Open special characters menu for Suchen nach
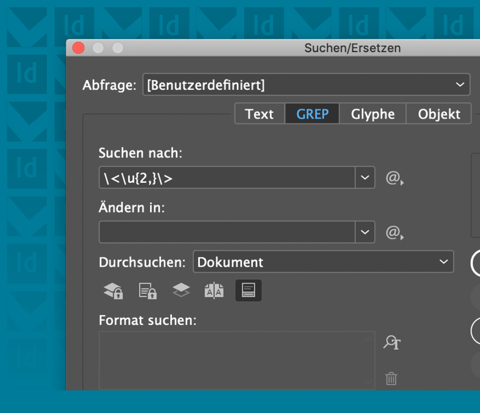Image resolution: width=480 pixels, height=413 pixels. 394,178
